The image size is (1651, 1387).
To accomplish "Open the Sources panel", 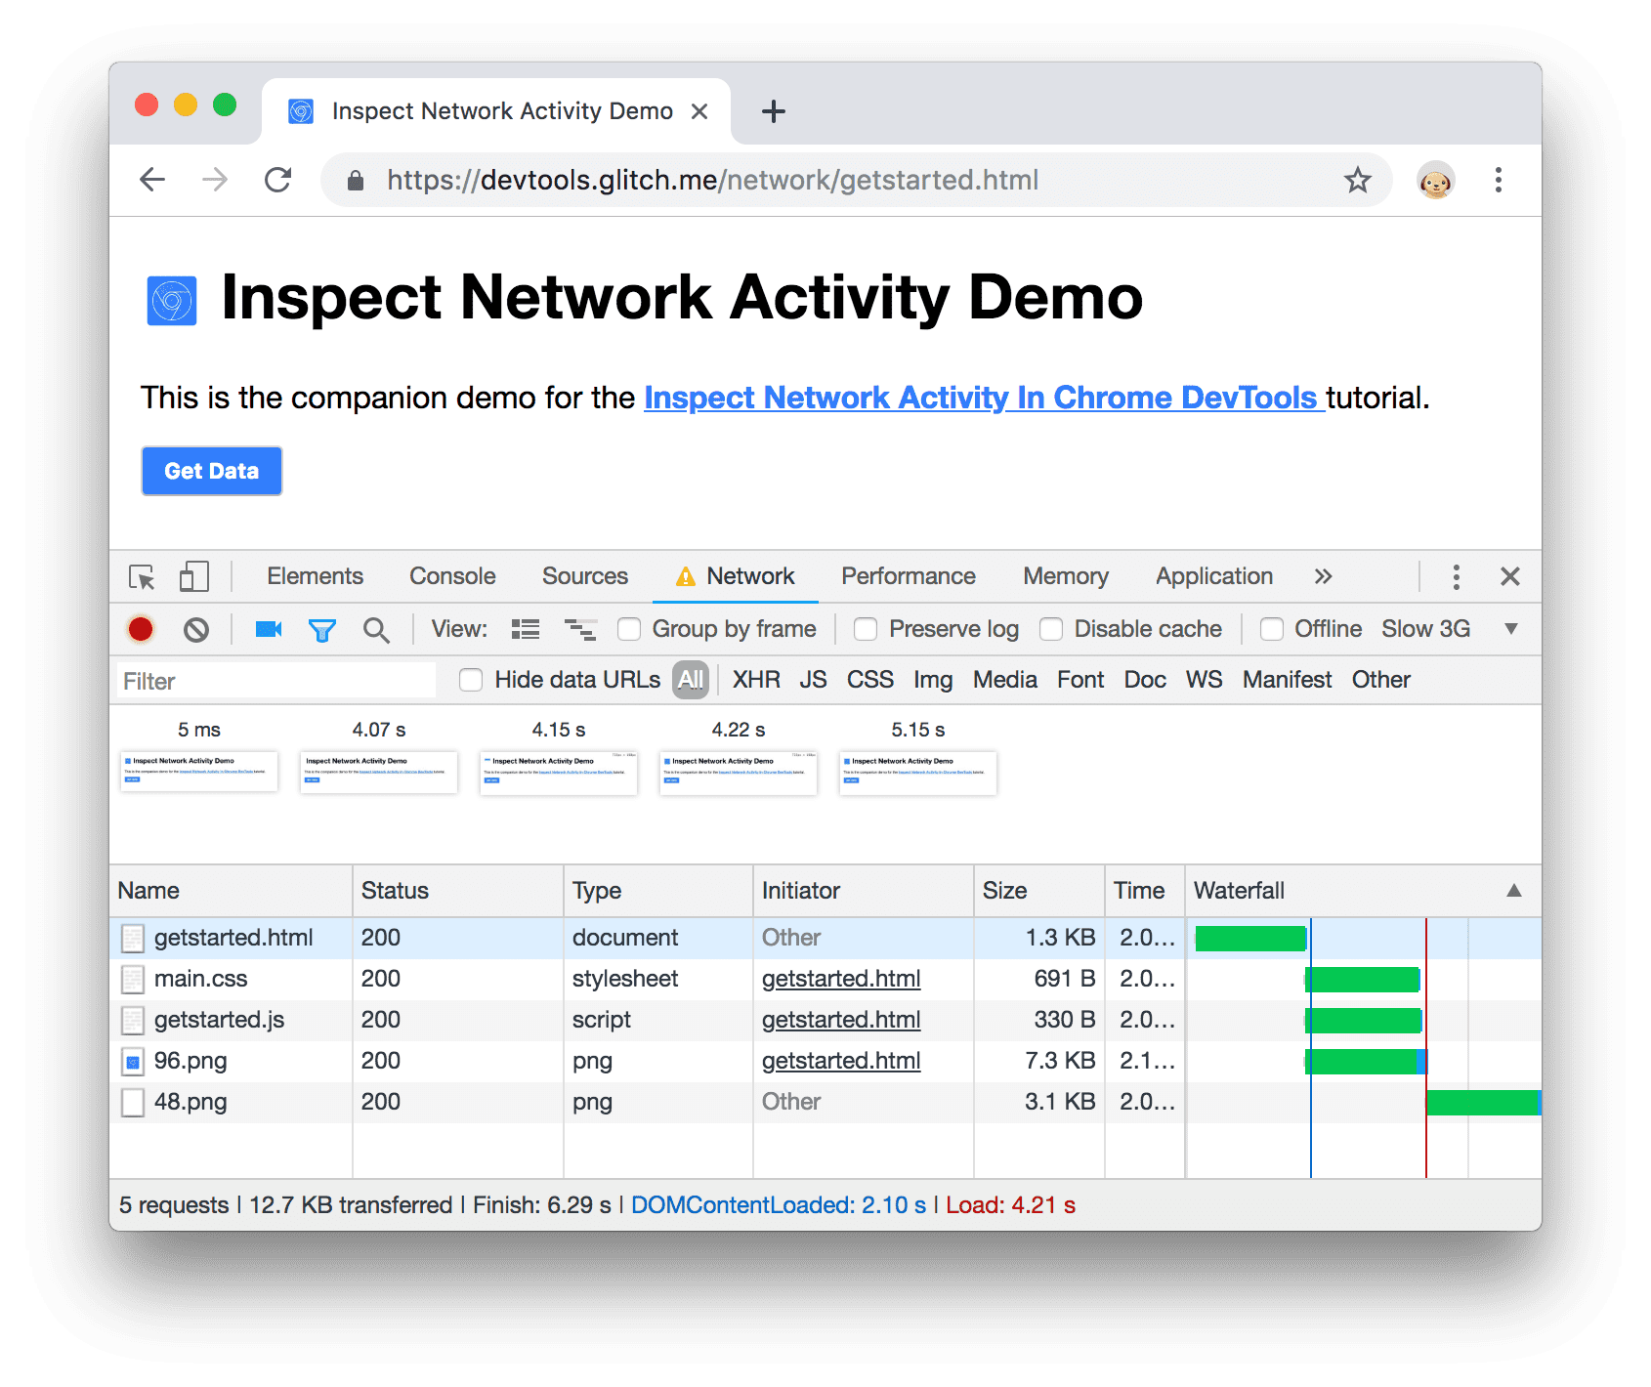I will [585, 576].
